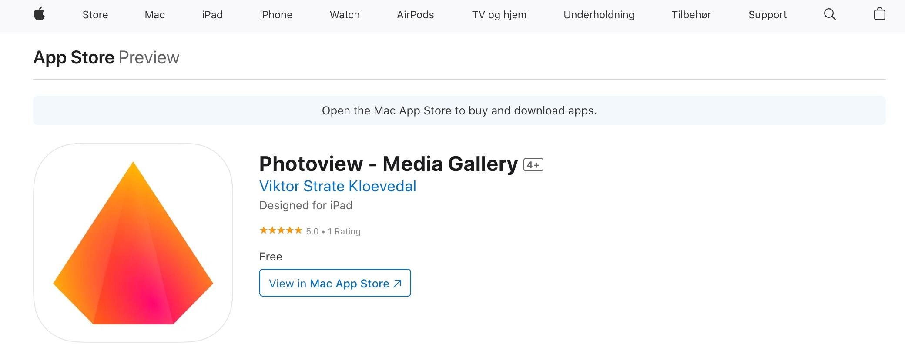Image resolution: width=905 pixels, height=354 pixels.
Task: Click the Apple logo icon
Action: (39, 14)
